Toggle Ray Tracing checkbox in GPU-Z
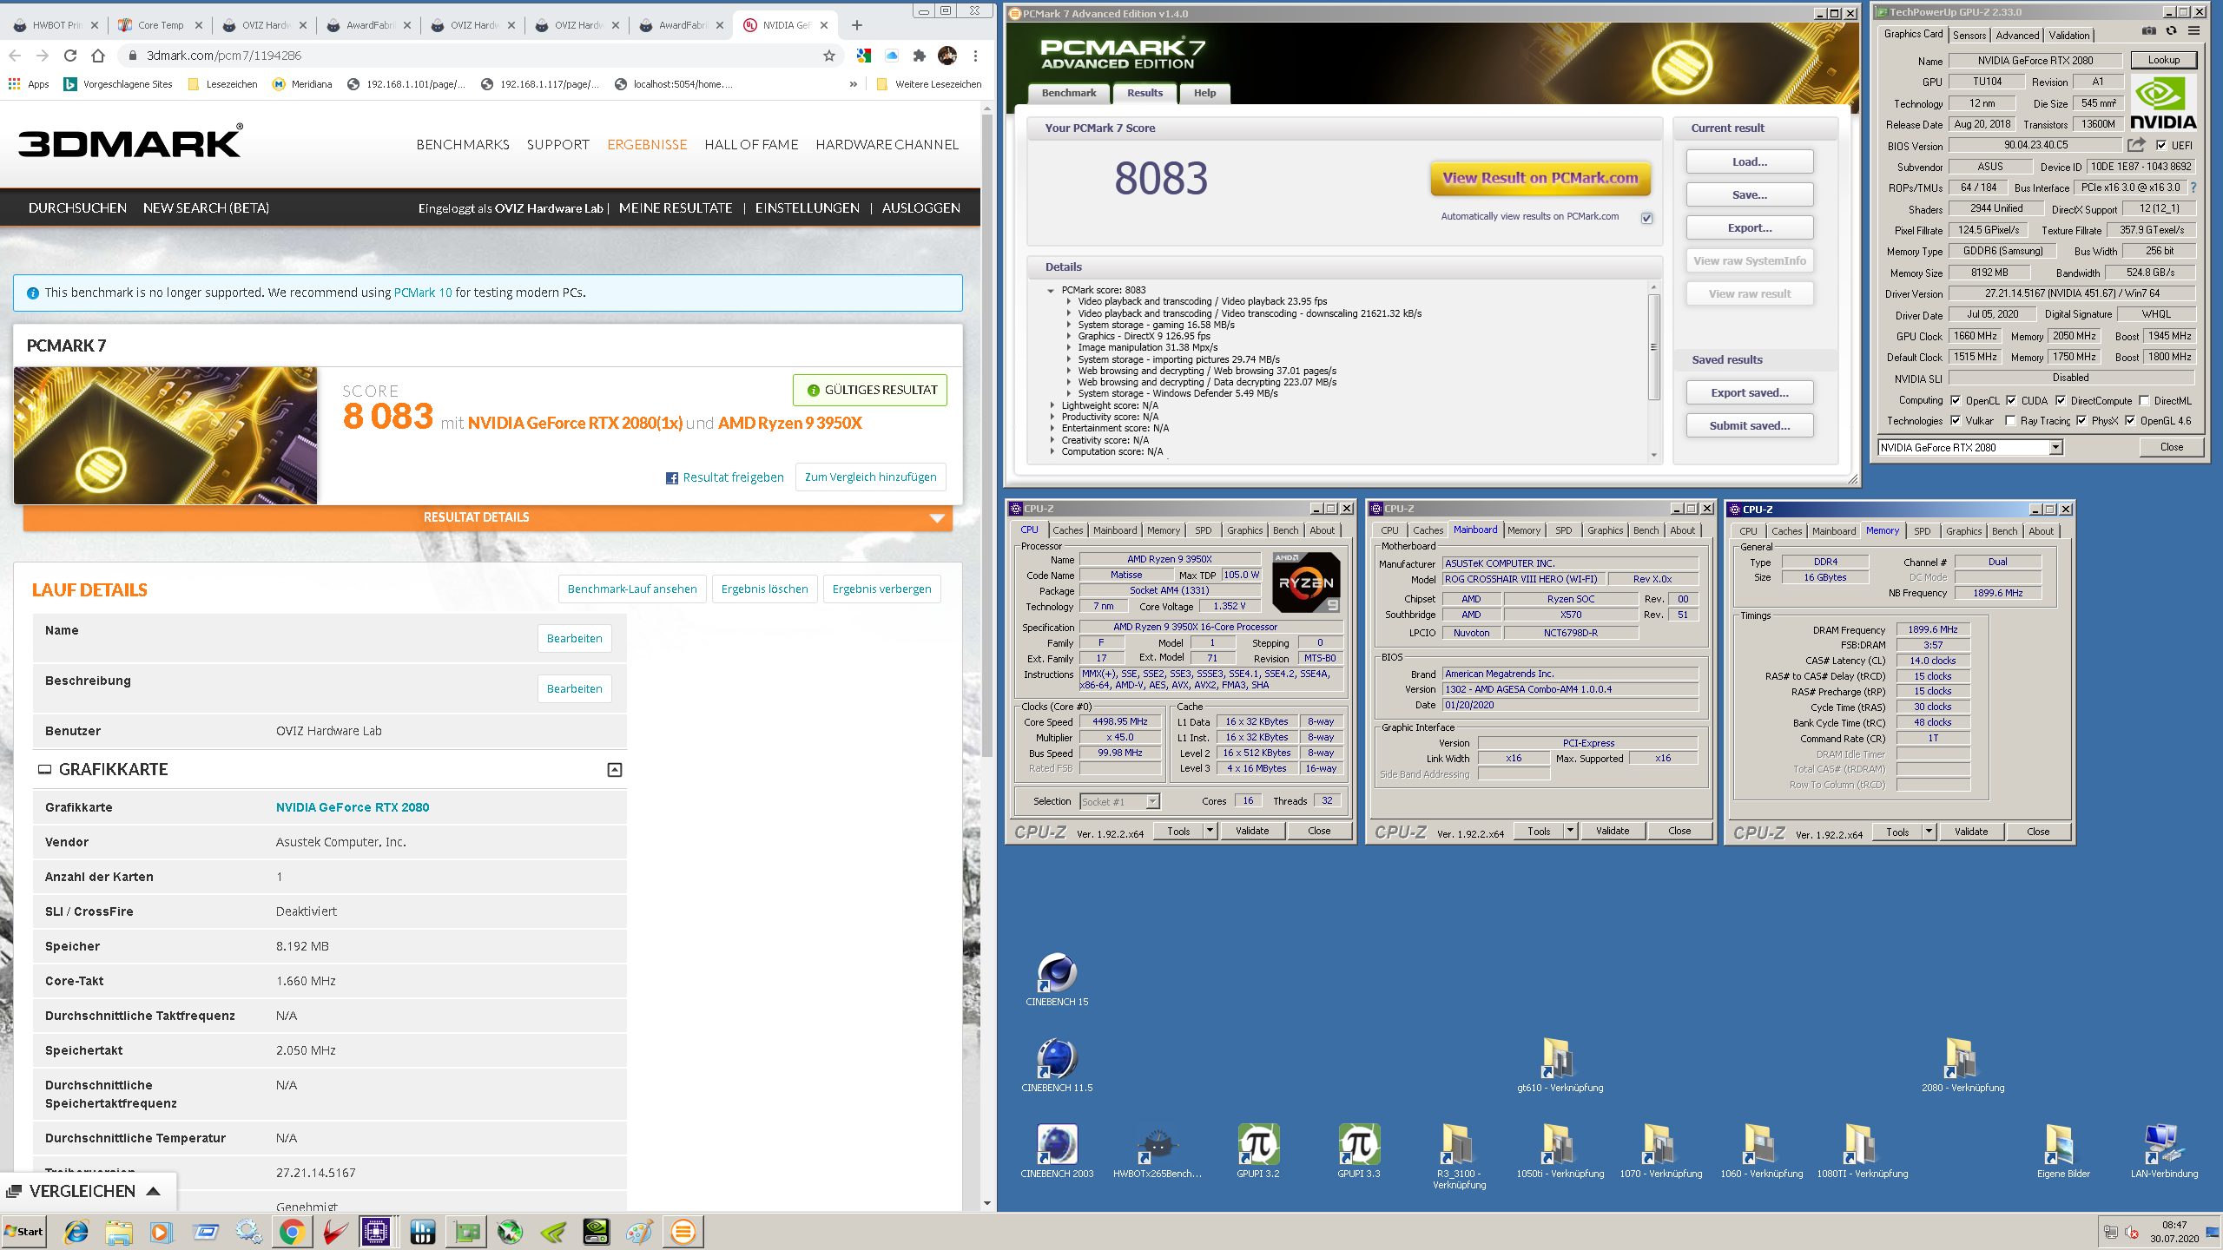 pos(2010,421)
